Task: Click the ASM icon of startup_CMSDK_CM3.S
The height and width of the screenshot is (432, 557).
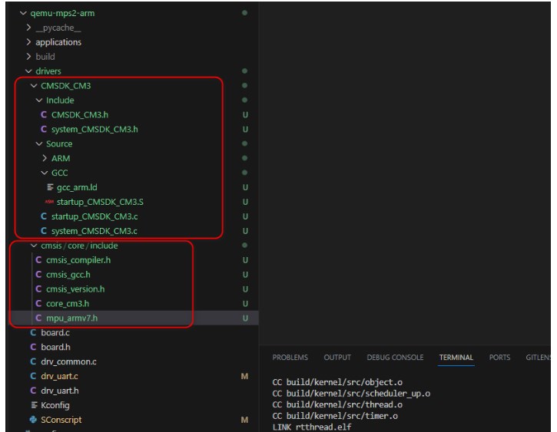Action: coord(49,202)
